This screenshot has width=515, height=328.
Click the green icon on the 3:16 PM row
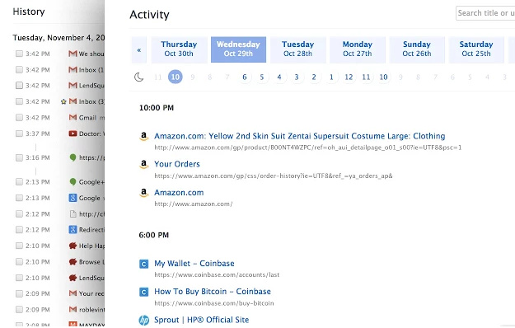point(73,157)
